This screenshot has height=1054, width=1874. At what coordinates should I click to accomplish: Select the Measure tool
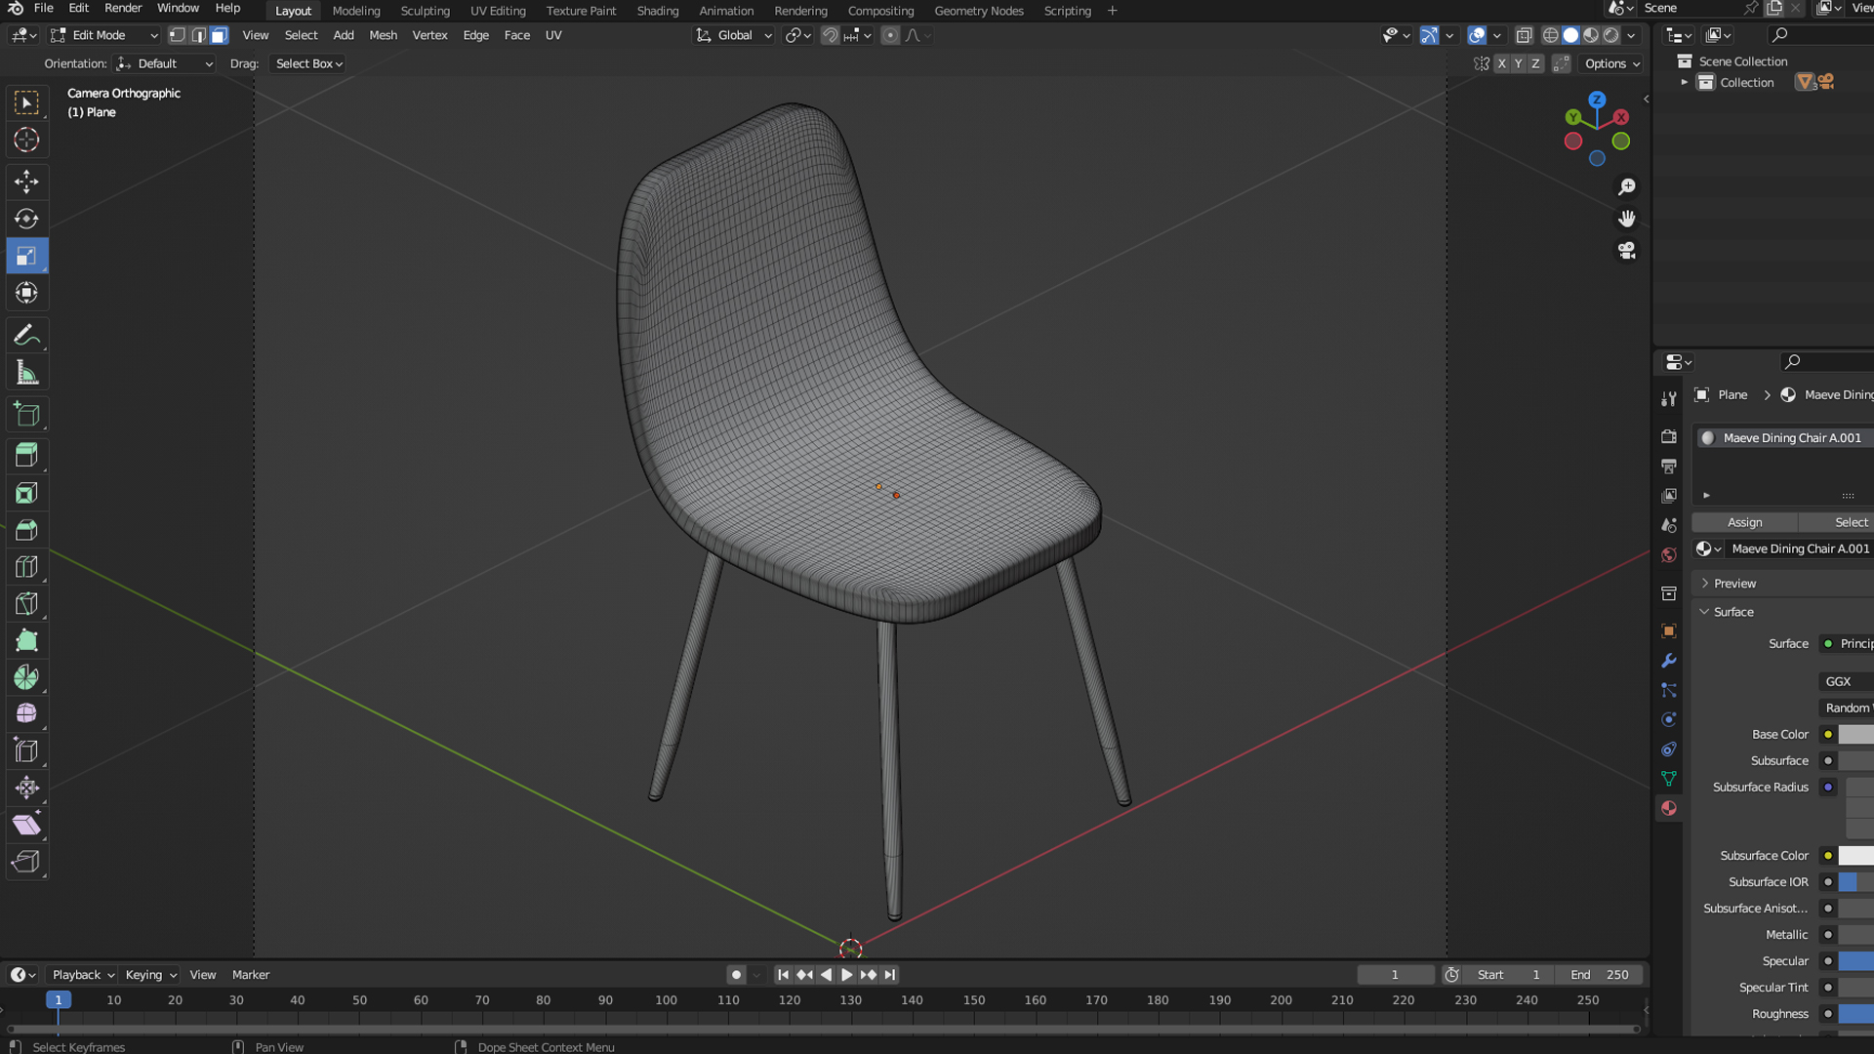coord(26,373)
